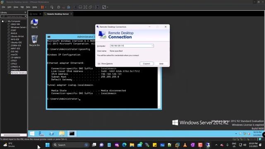Open the snapshot manager toolbar icon
Viewport: 265px width, 149px height.
(69, 7)
